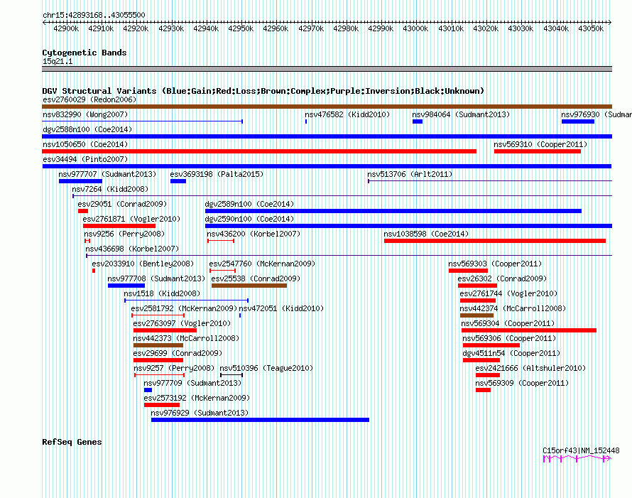Select the nsv976929 (Sudmant2013) long blue bar
The height and width of the screenshot is (498, 632).
pyautogui.click(x=260, y=420)
